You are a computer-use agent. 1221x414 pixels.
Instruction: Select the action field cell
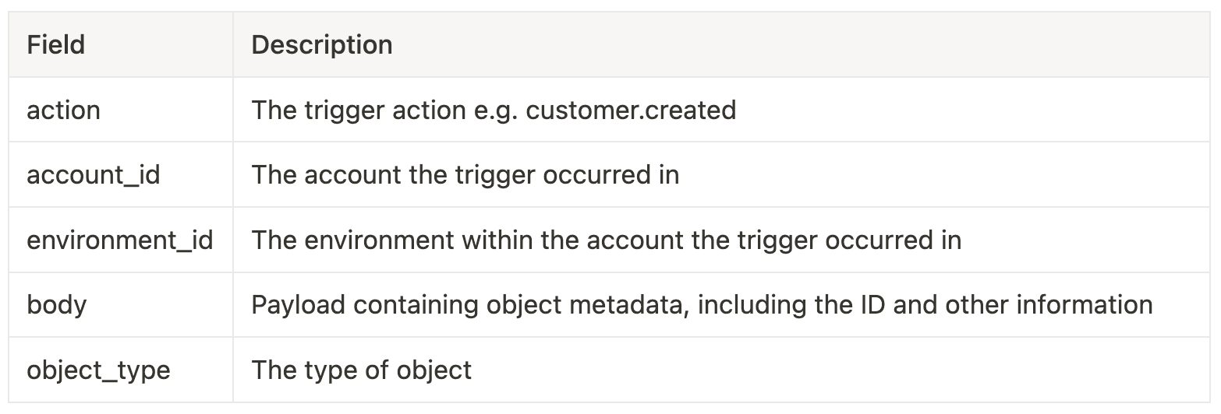click(63, 111)
